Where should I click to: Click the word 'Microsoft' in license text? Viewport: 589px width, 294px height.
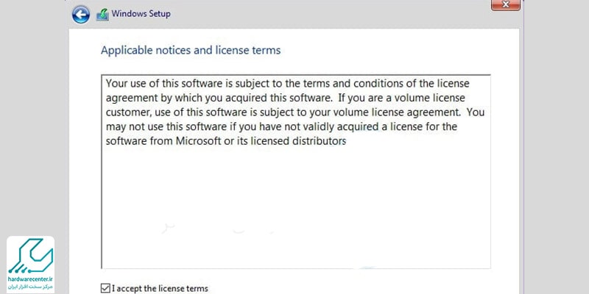pos(199,141)
